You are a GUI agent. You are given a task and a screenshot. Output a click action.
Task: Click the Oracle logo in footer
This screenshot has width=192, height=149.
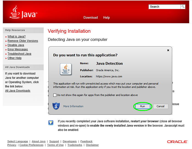[x=177, y=142]
